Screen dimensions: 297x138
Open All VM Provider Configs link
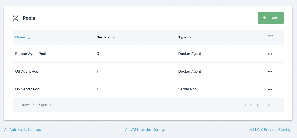coord(145,130)
